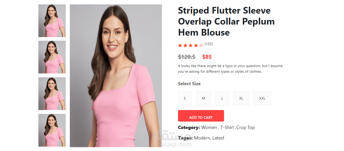Click the ADD TO CART button
The image size is (344, 151).
pyautogui.click(x=201, y=116)
